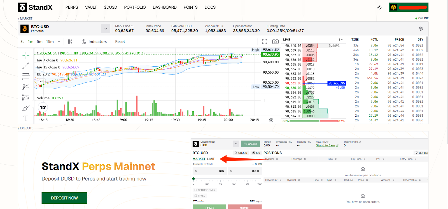Focus the BTC amount input field
The width and height of the screenshot is (448, 209).
[x=209, y=171]
